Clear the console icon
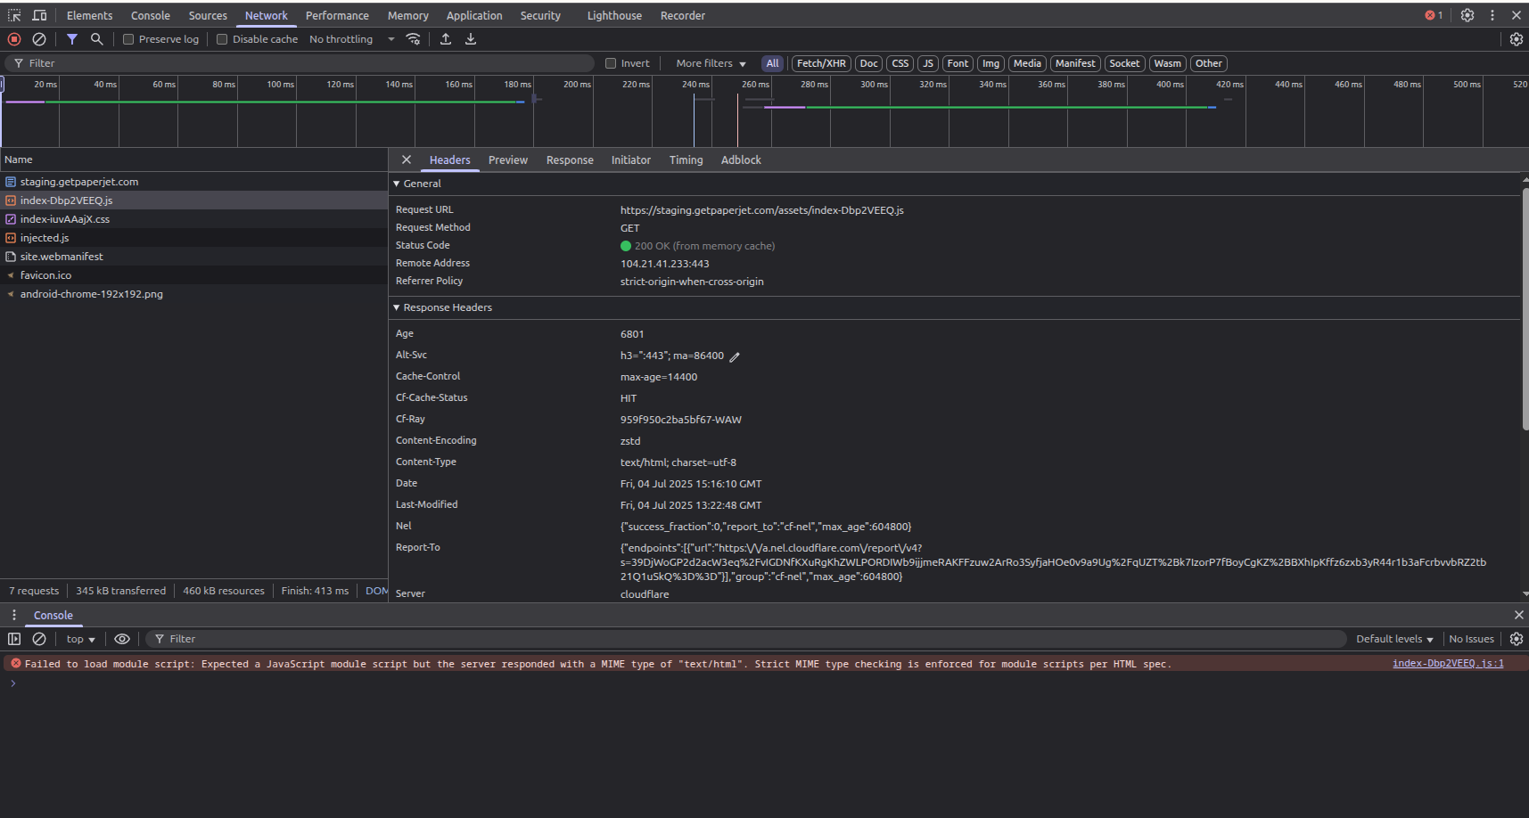Viewport: 1529px width, 818px height. pos(39,639)
